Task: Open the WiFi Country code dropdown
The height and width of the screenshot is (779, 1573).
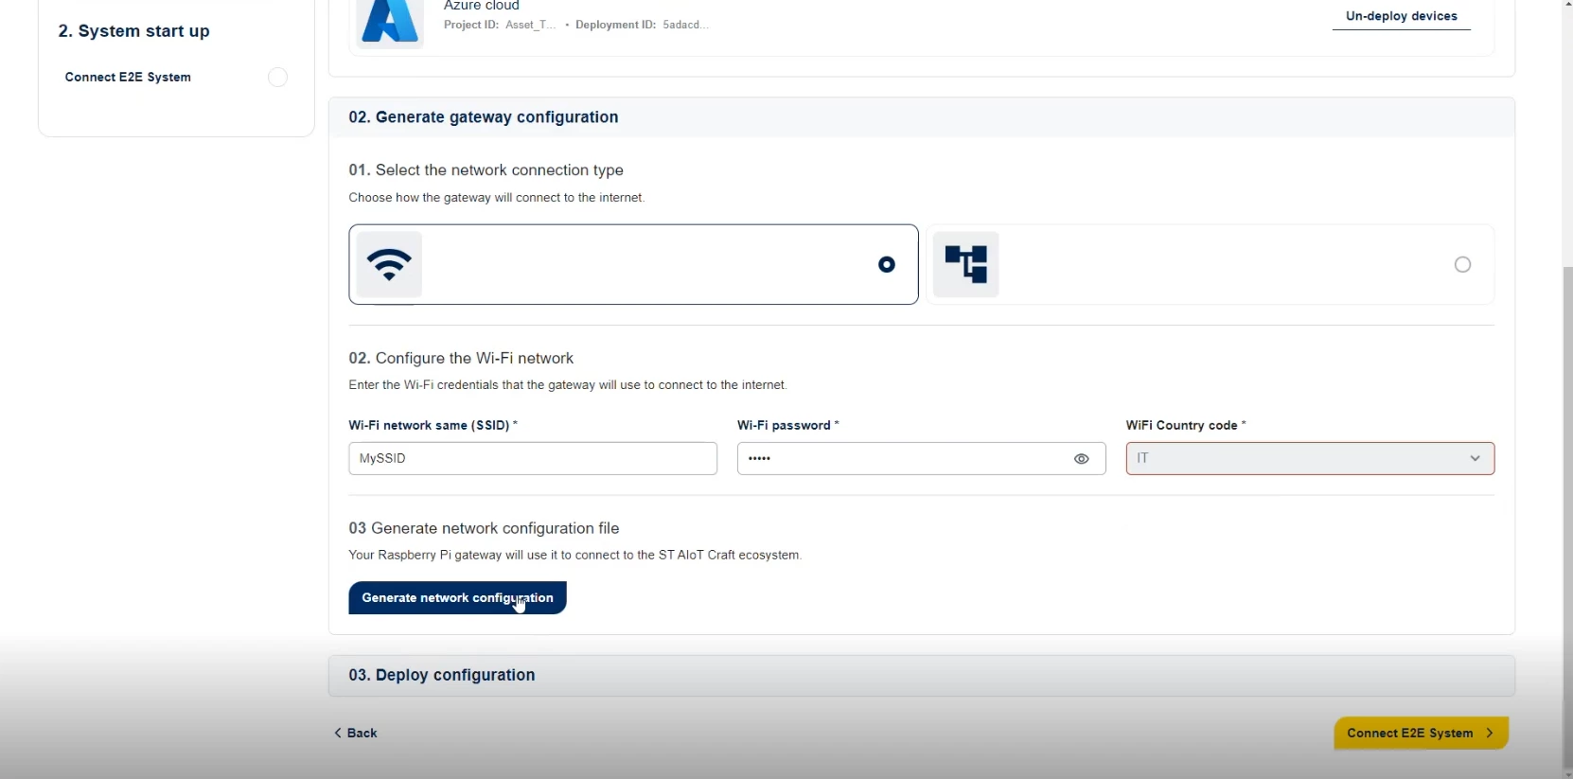Action: [1310, 458]
